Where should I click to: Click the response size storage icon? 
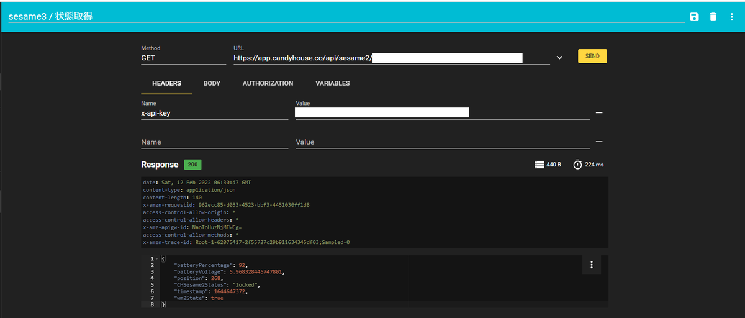pos(539,165)
